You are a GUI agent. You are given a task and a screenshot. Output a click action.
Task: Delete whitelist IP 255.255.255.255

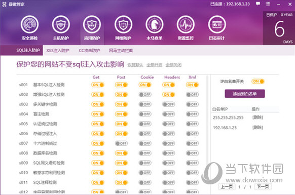point(257,118)
